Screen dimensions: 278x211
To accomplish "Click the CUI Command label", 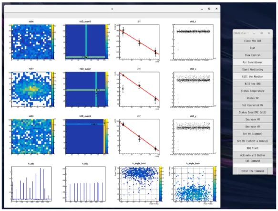I will [x=252, y=161].
